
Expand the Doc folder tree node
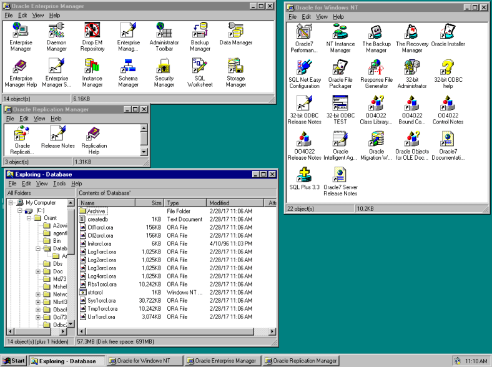click(38, 272)
